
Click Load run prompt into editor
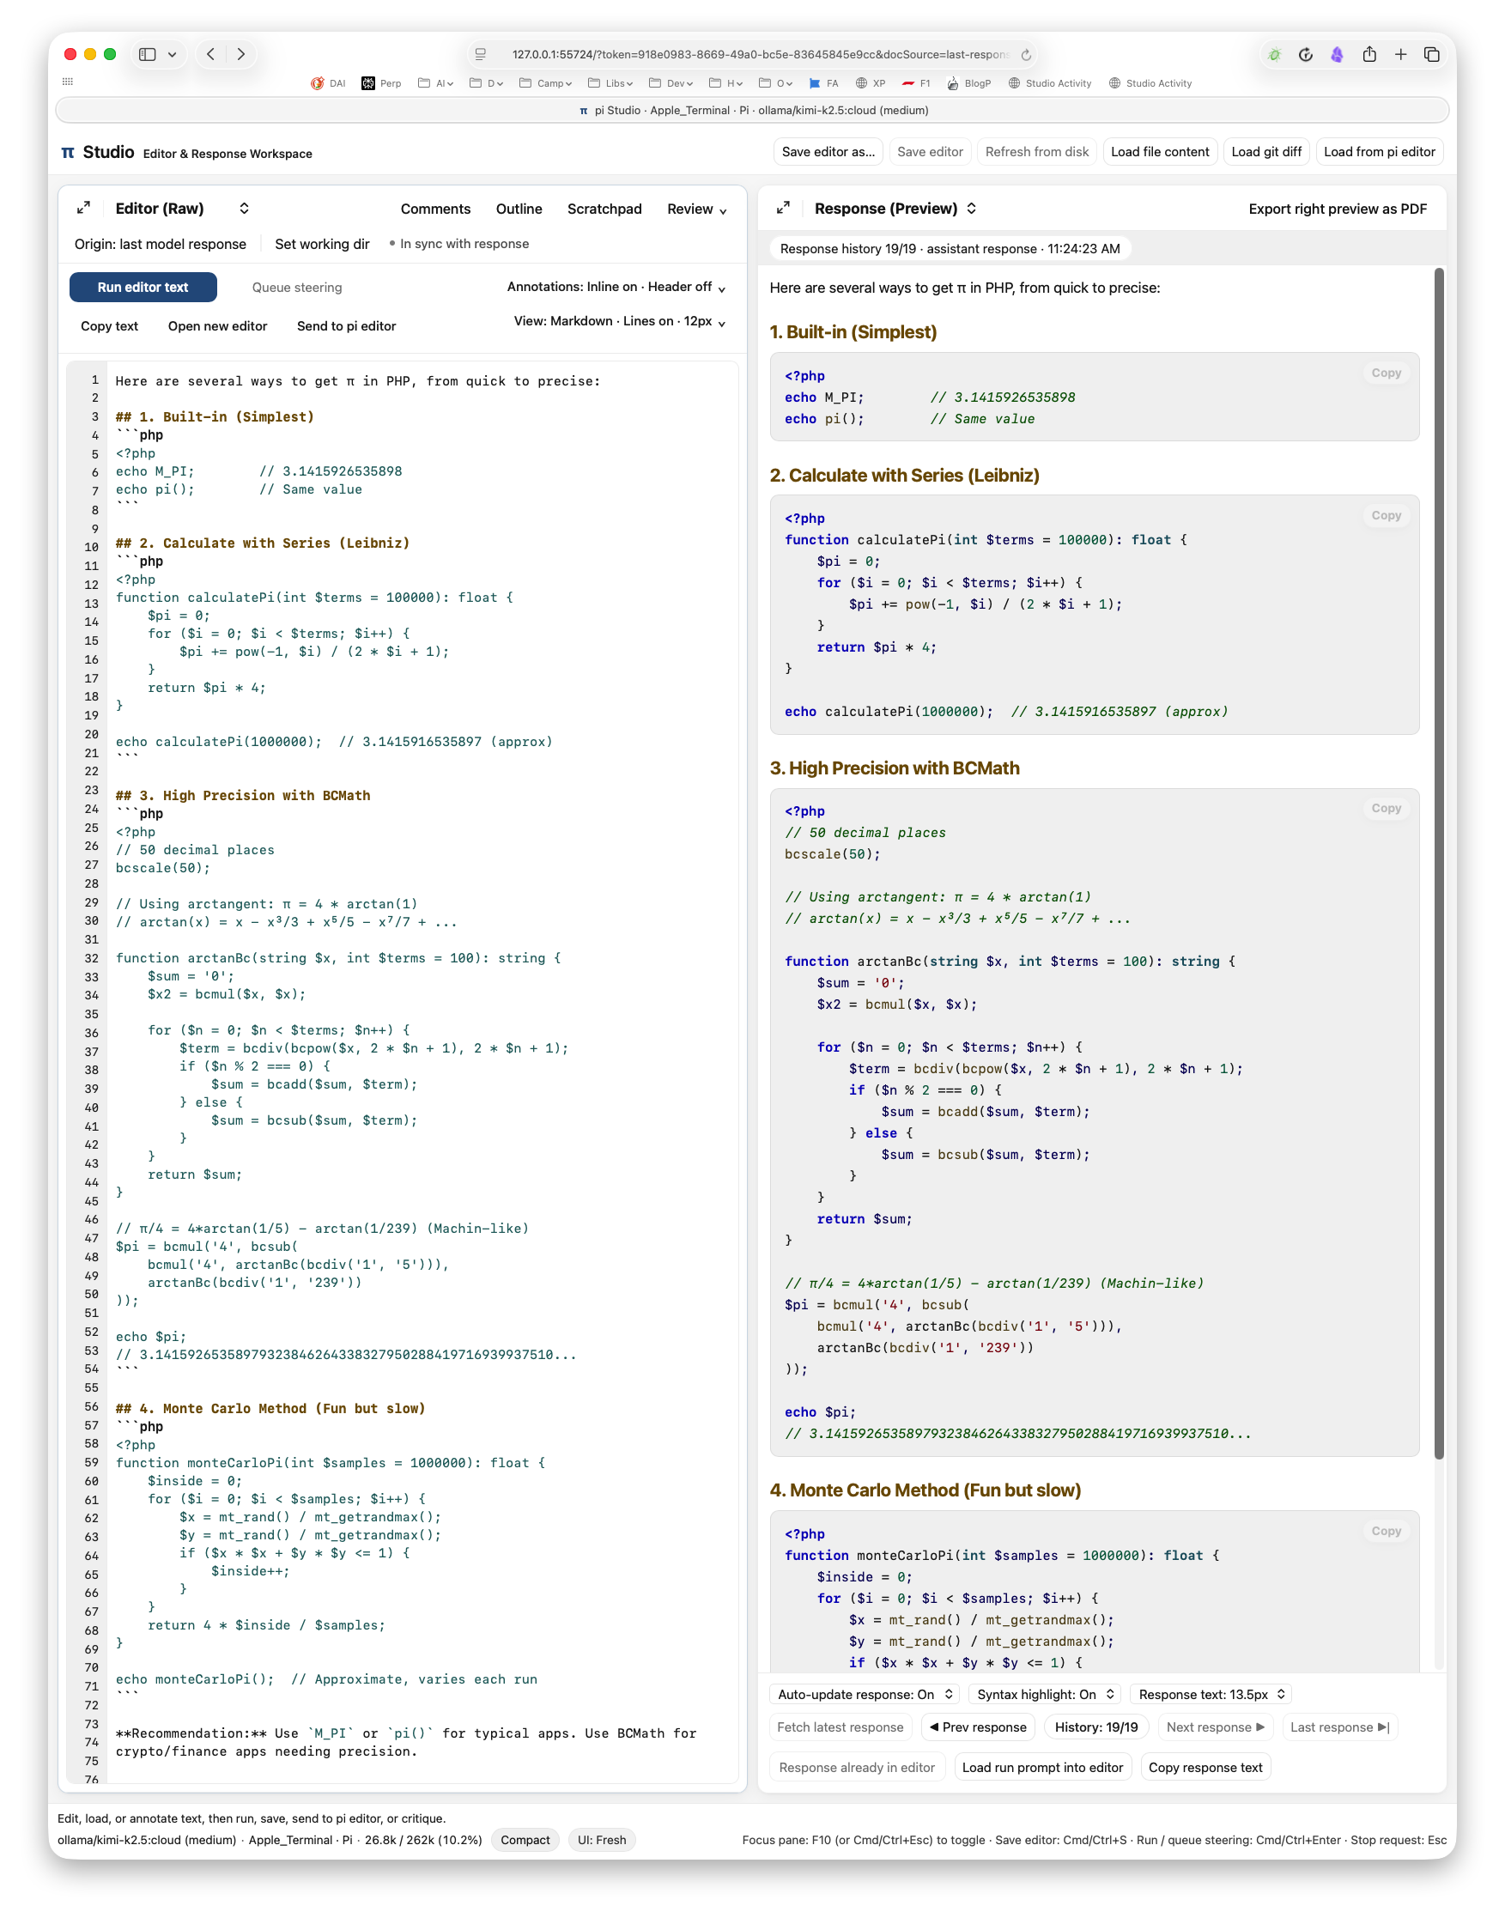(1042, 1767)
